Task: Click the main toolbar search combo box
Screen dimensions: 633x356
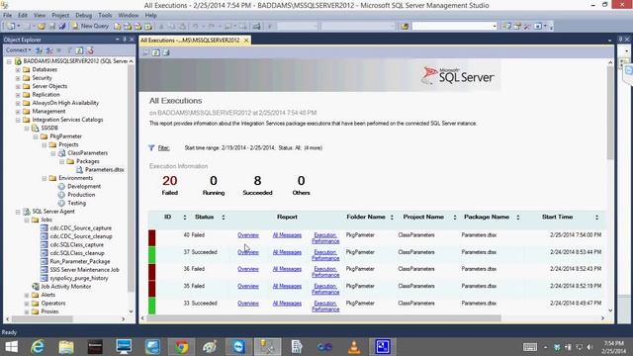Action: tap(454, 27)
